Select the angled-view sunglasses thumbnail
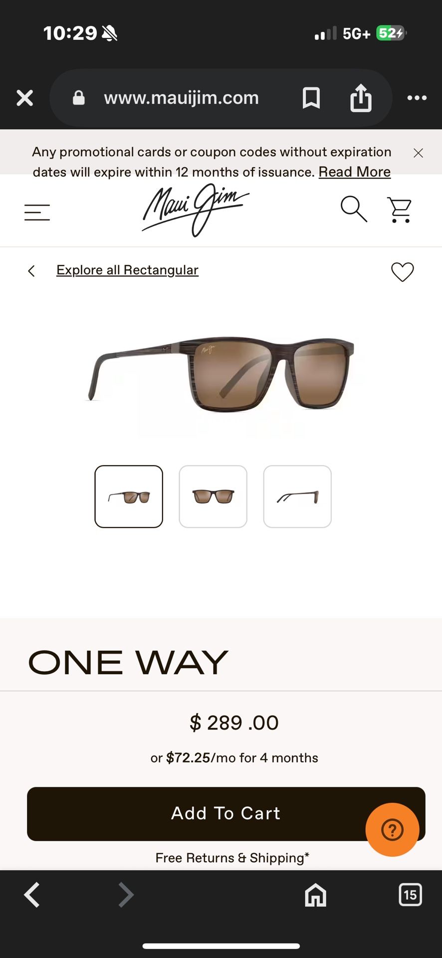442x958 pixels. click(129, 496)
